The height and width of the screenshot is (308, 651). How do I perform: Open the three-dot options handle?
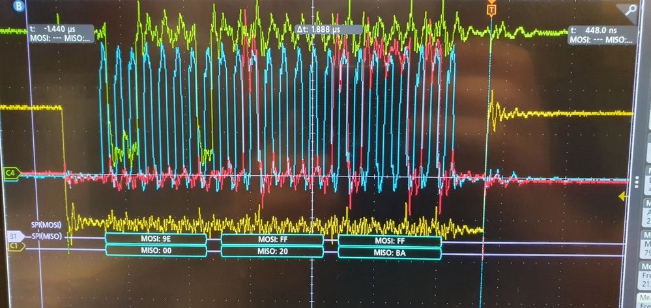click(x=637, y=182)
